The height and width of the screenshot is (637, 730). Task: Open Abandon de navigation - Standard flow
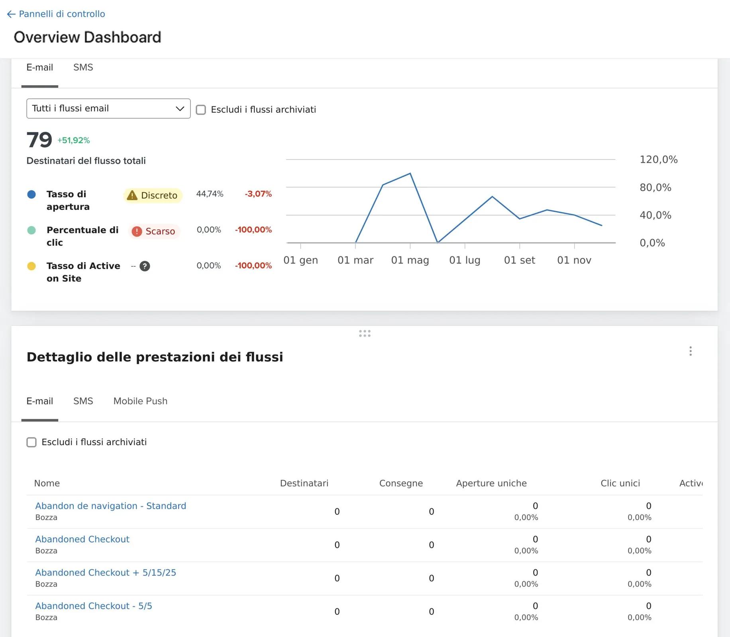coord(110,506)
